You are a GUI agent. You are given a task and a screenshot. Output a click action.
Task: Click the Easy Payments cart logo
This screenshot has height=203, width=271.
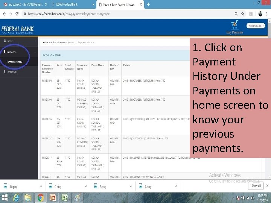[x=235, y=27]
